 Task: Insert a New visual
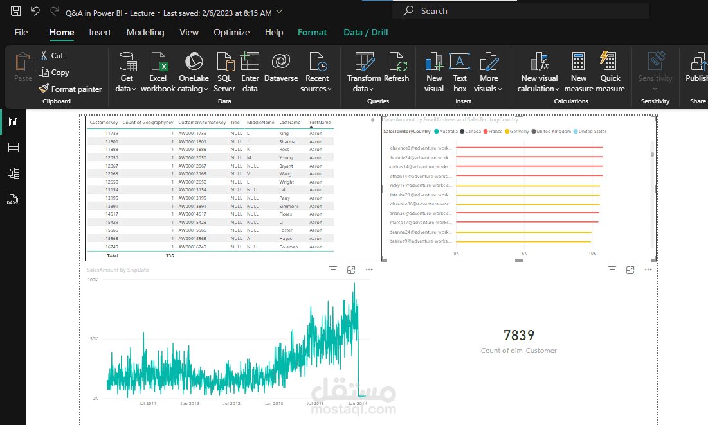pos(434,72)
